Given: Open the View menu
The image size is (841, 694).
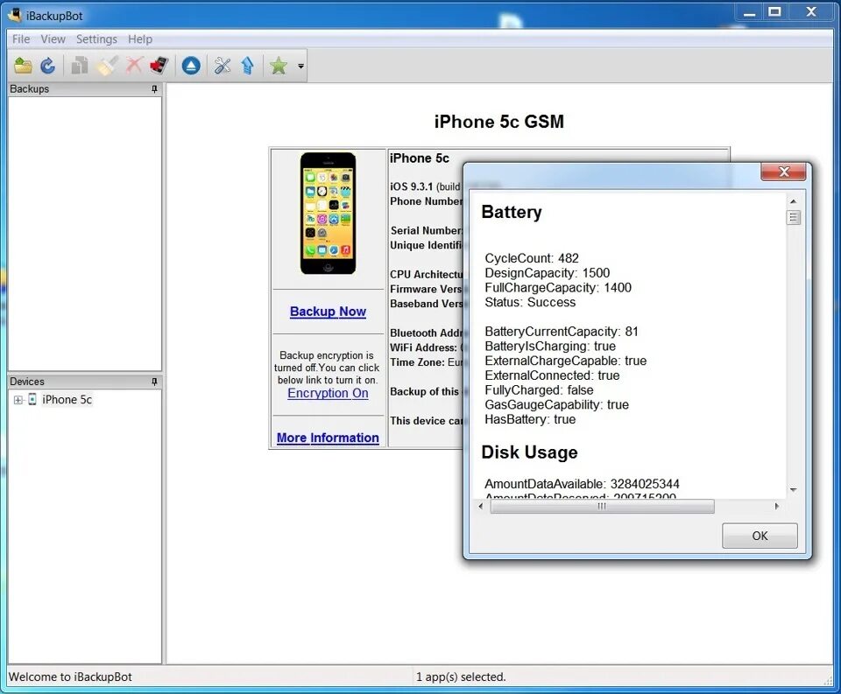Looking at the screenshot, I should [53, 39].
